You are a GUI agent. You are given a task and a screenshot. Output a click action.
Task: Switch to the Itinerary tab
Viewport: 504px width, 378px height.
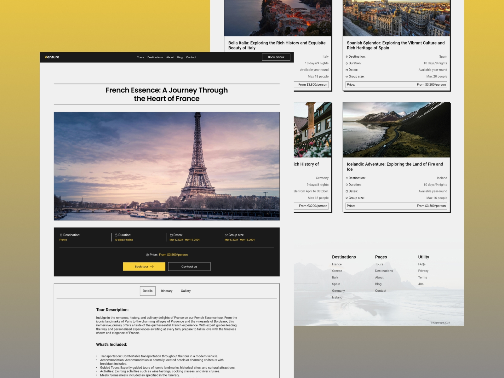[x=167, y=291]
